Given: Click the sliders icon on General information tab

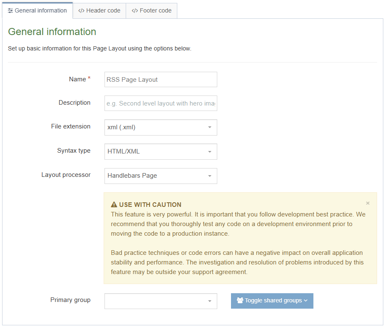Looking at the screenshot, I should (x=10, y=10).
